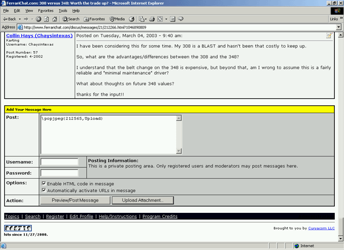
Task: Open the Curvacom LLC link
Action: point(321,228)
